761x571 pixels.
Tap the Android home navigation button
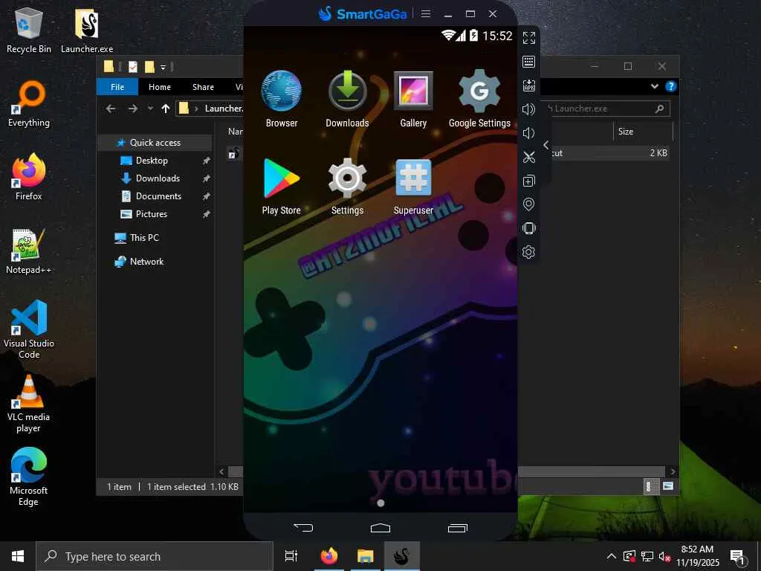coord(380,528)
